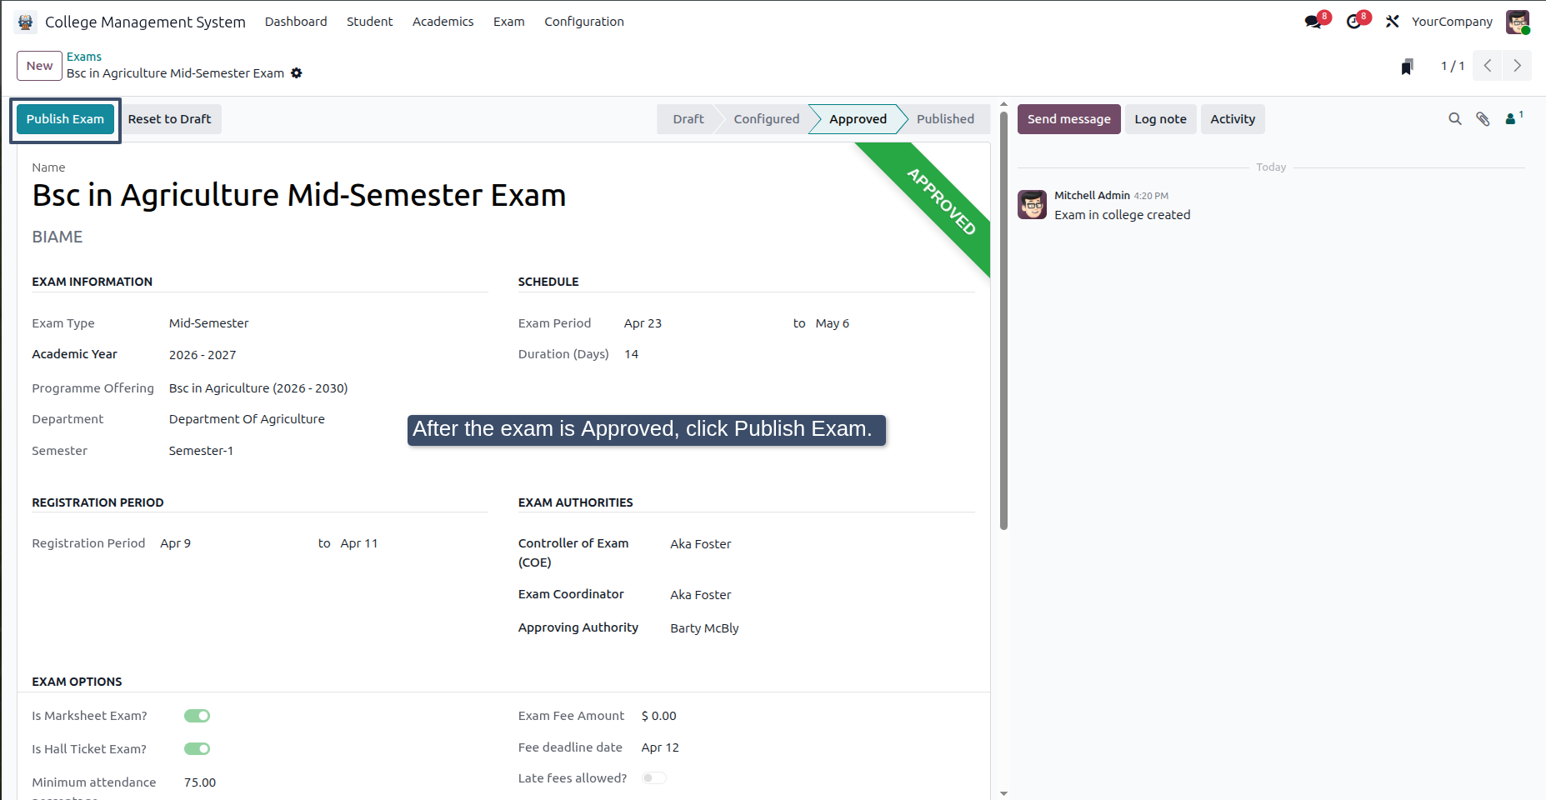Go to previous record arrow
Screen dimensions: 1546x800
pos(1488,66)
